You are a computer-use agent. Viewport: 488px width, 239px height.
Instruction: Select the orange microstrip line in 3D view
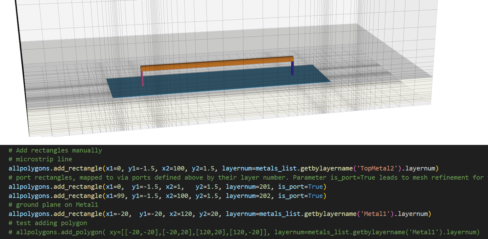tap(217, 64)
